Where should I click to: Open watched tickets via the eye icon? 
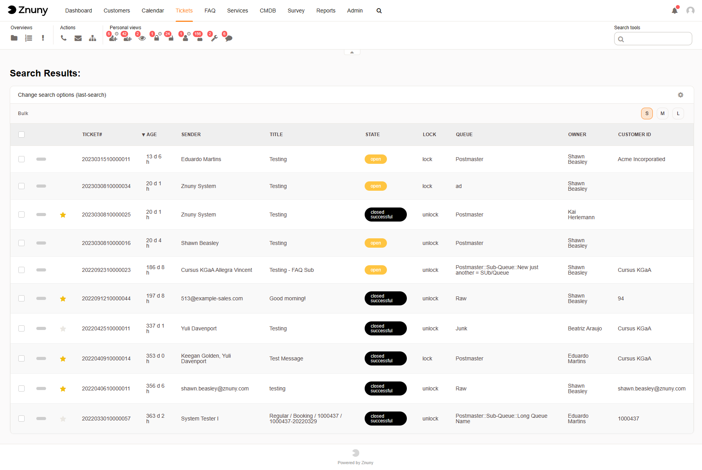(142, 38)
